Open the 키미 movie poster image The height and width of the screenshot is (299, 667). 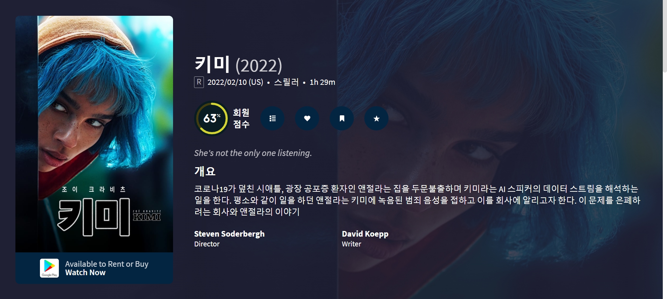94,134
